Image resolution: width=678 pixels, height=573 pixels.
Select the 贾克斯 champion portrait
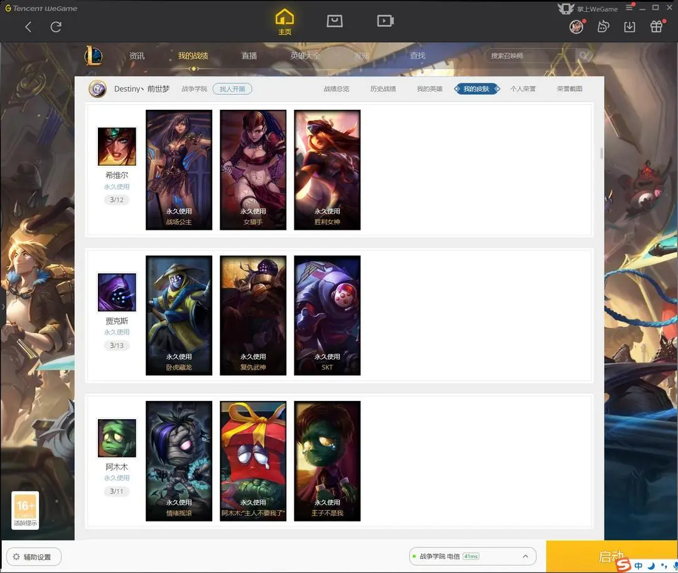pos(117,292)
